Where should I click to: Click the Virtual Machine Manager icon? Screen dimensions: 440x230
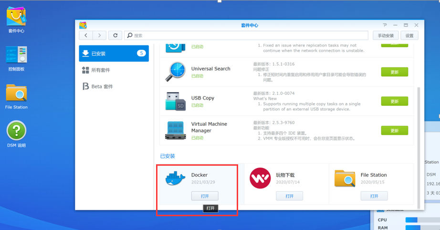[x=175, y=130]
